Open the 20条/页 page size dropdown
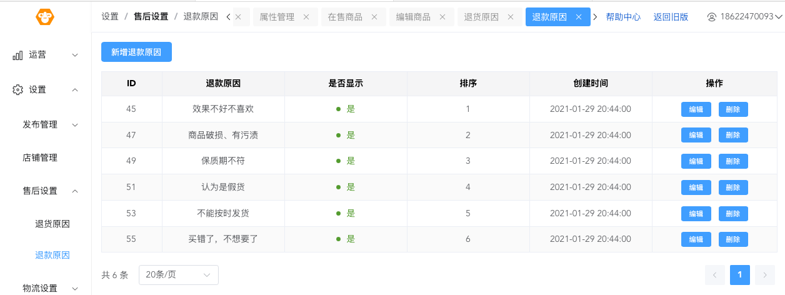The height and width of the screenshot is (295, 785). coord(178,275)
